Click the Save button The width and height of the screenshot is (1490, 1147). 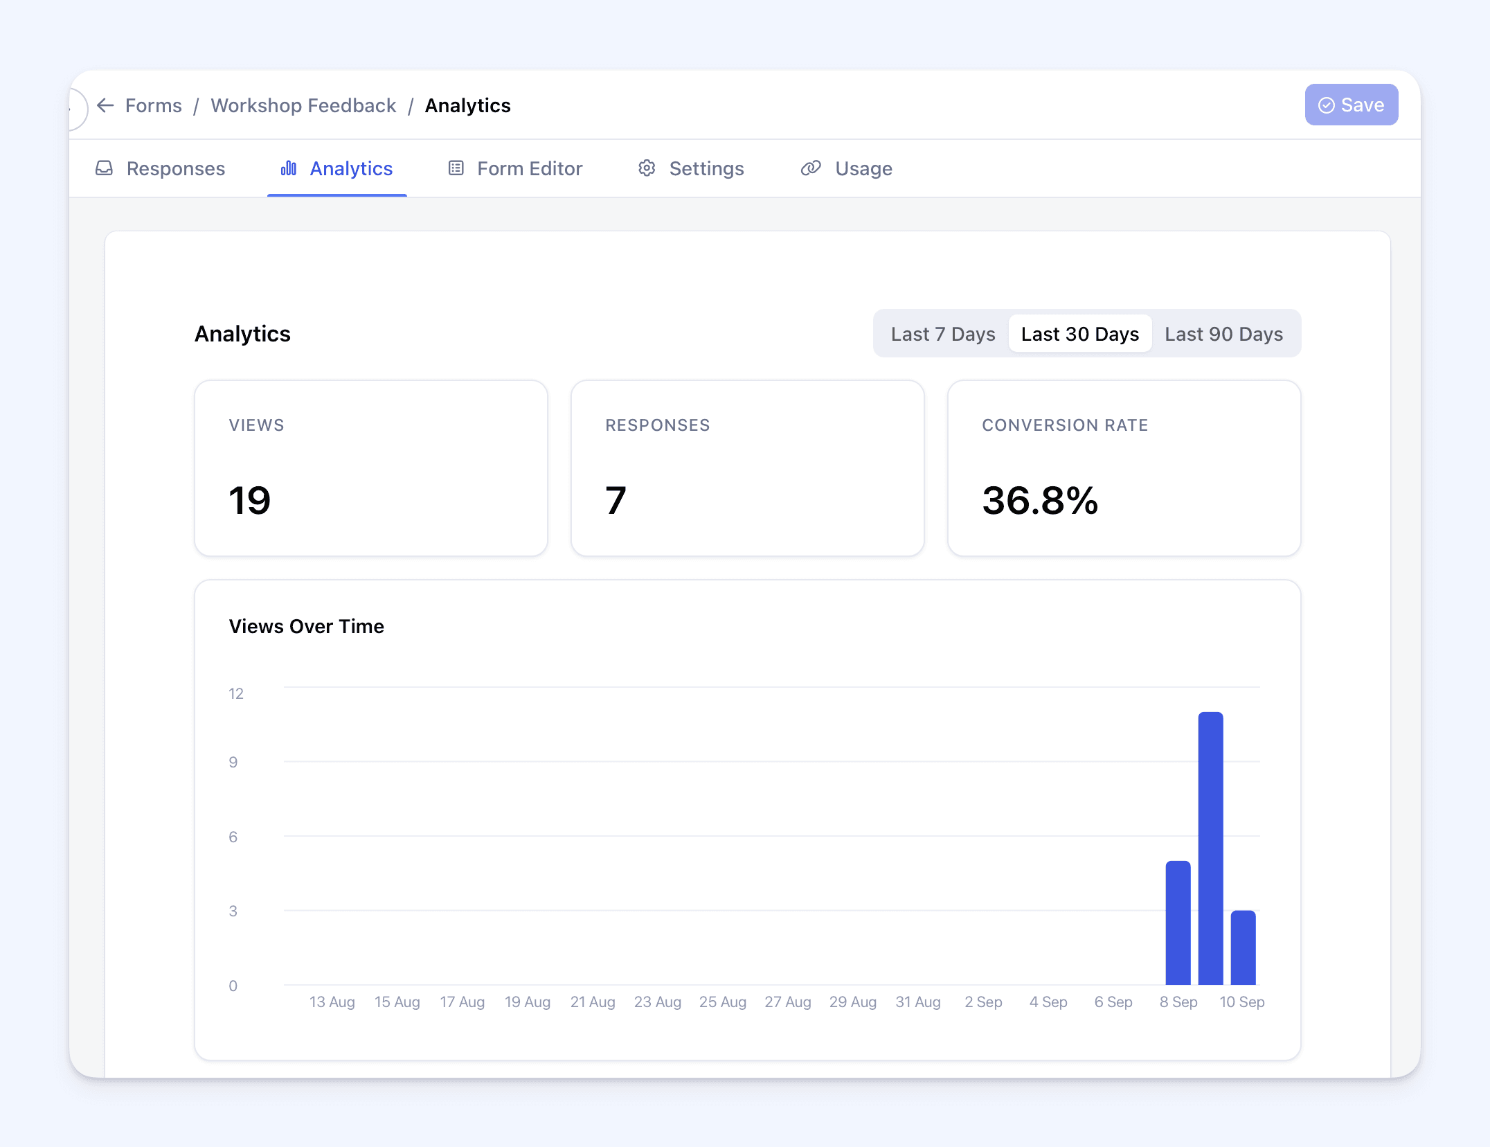1351,105
